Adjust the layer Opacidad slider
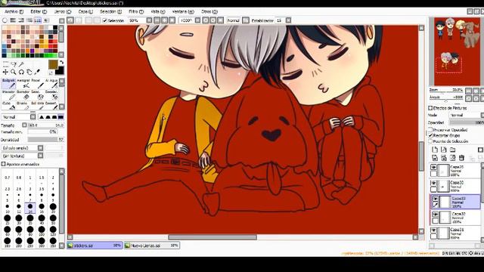The width and height of the screenshot is (484, 272). [466, 122]
